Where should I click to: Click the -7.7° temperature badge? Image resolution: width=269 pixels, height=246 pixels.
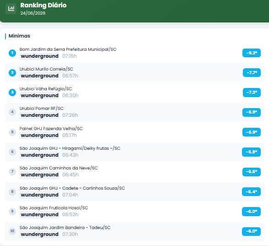click(x=252, y=72)
